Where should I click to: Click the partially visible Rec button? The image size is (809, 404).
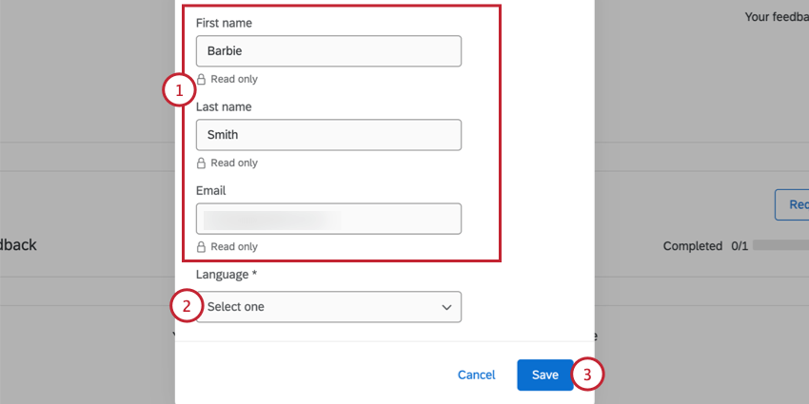click(792, 204)
